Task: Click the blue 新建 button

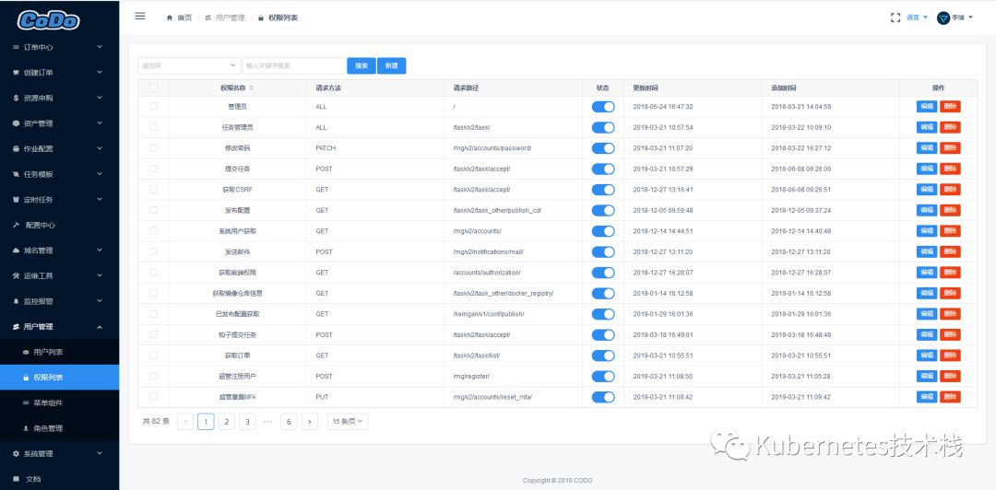Action: [x=391, y=65]
